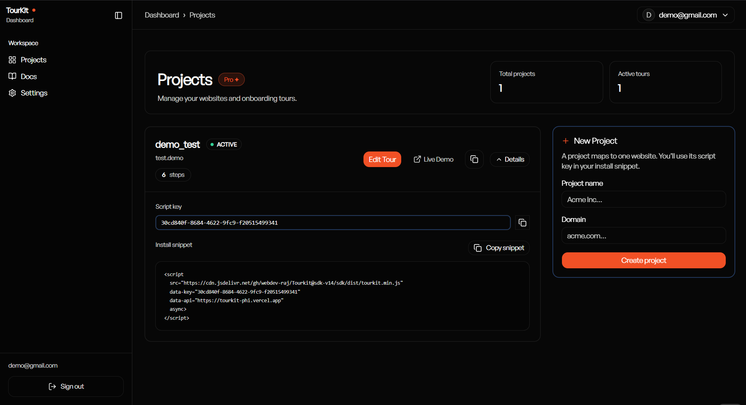Open the Active tours stat card
Viewport: 746px width, 405px height.
point(665,82)
